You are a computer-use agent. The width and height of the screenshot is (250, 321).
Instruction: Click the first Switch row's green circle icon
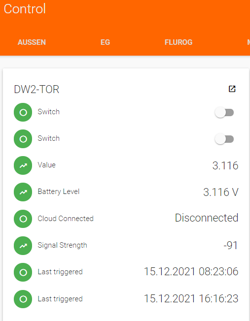click(x=23, y=112)
